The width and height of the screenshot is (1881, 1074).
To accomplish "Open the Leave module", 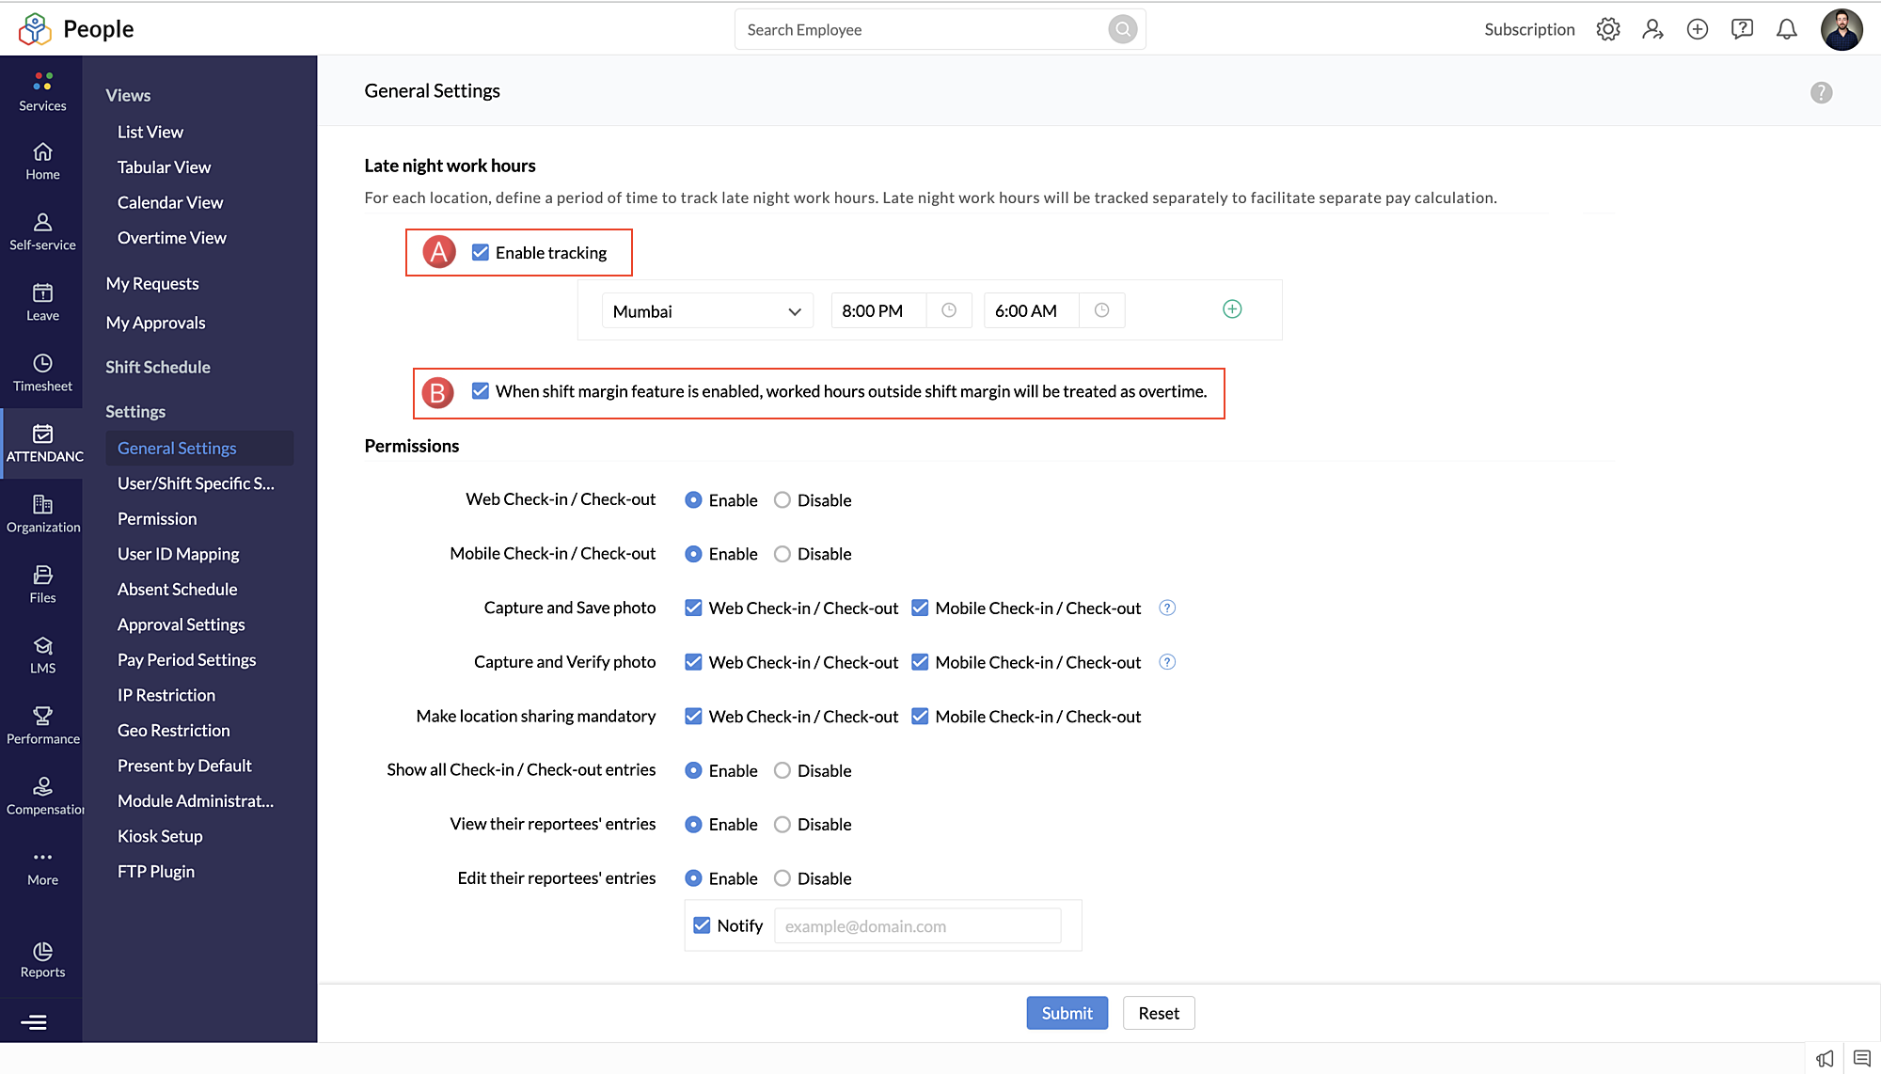I will point(42,303).
